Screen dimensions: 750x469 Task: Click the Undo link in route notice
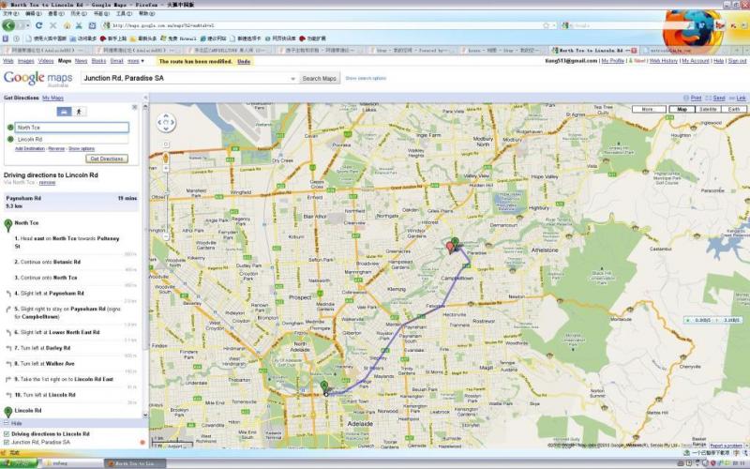[243, 60]
